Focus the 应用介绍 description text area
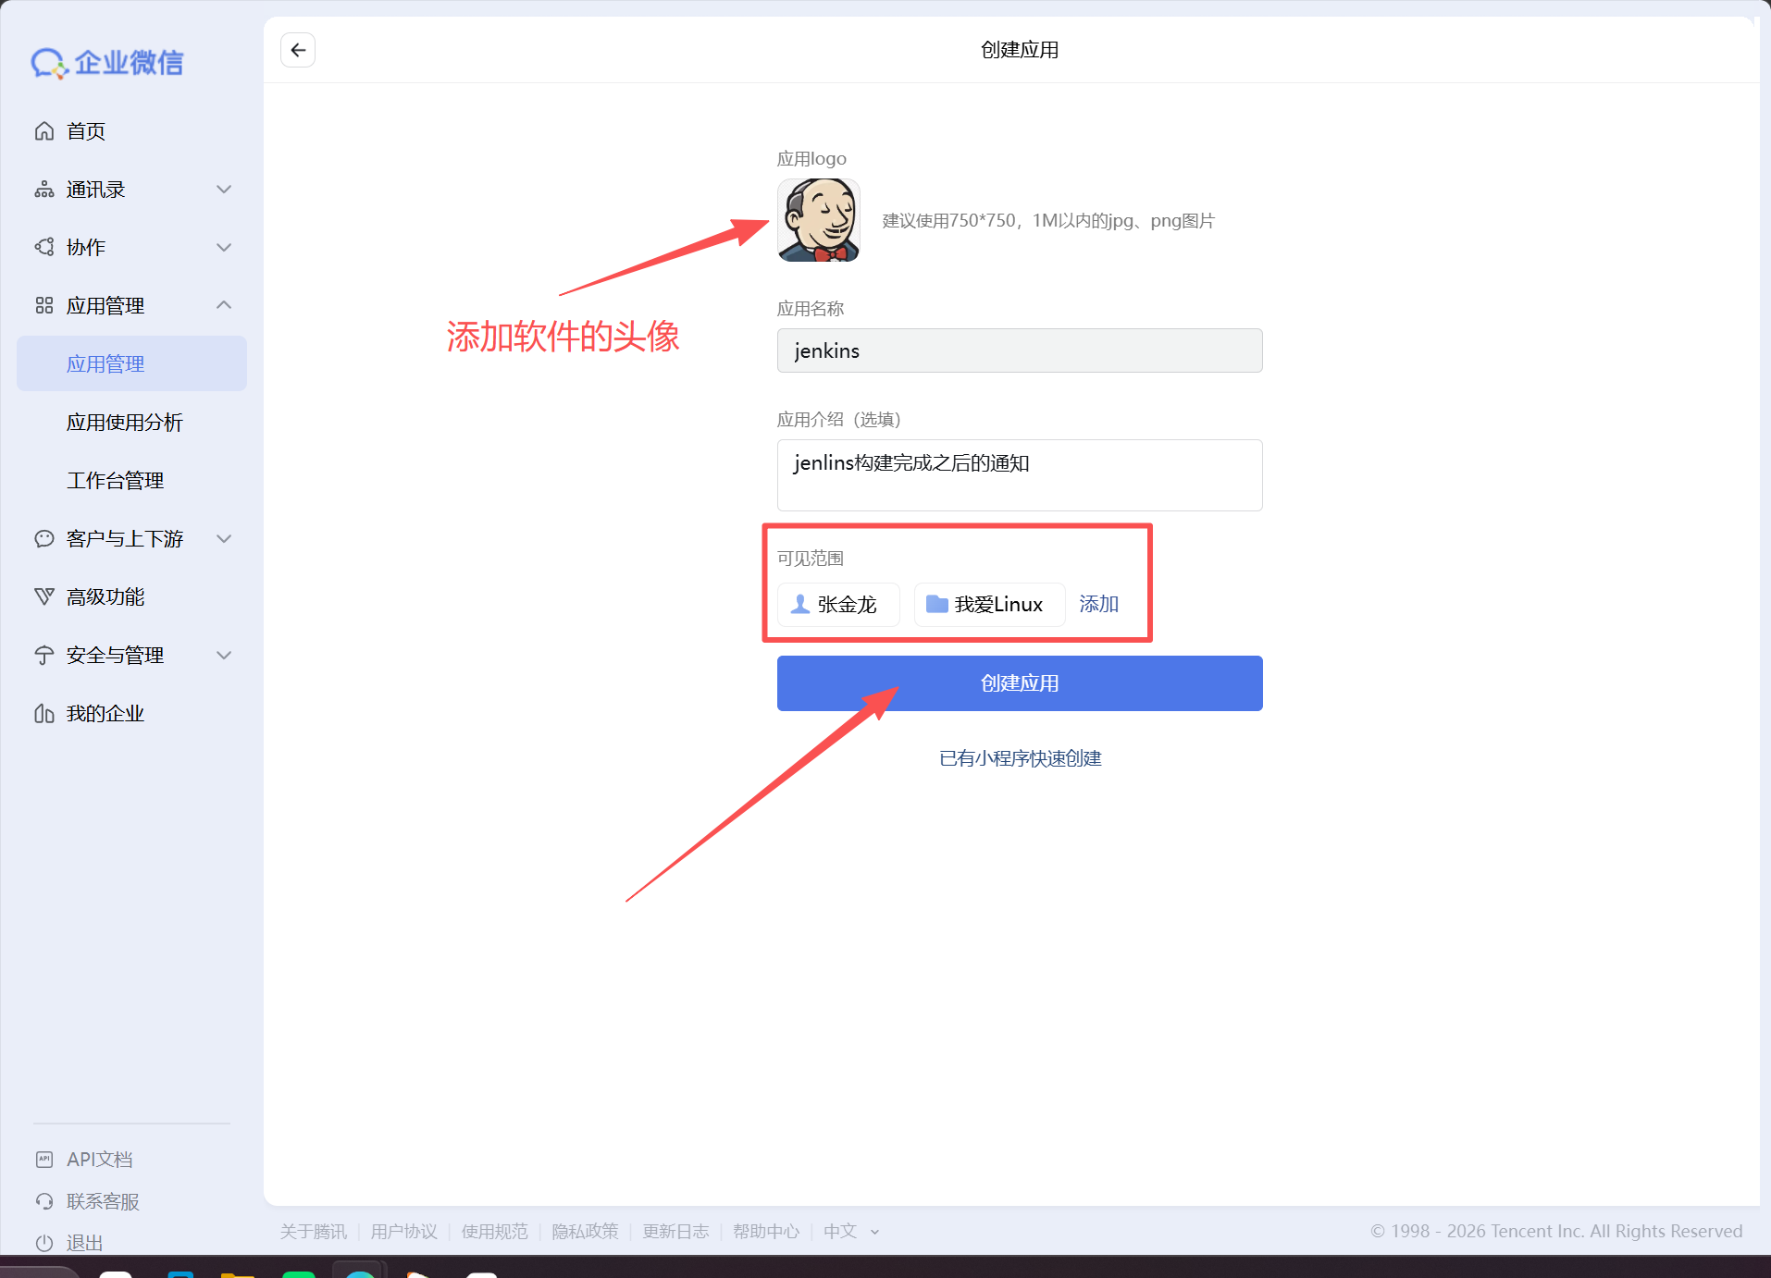Viewport: 1771px width, 1278px height. point(1020,475)
